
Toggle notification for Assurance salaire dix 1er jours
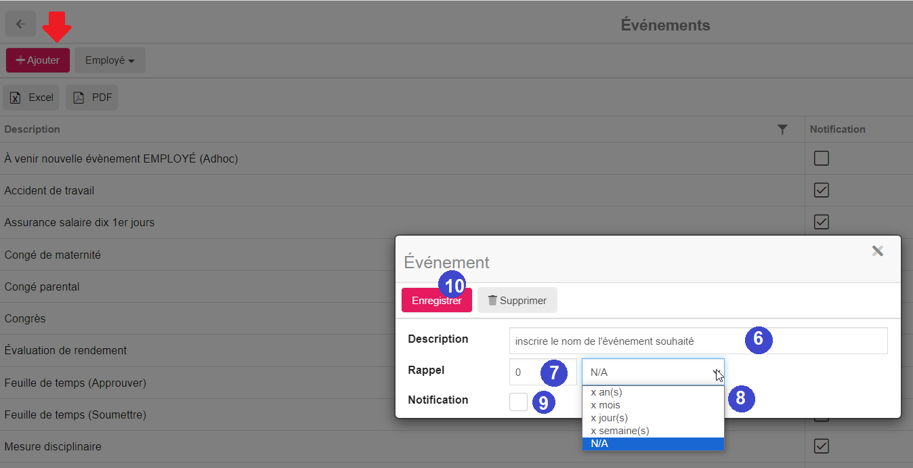[822, 222]
